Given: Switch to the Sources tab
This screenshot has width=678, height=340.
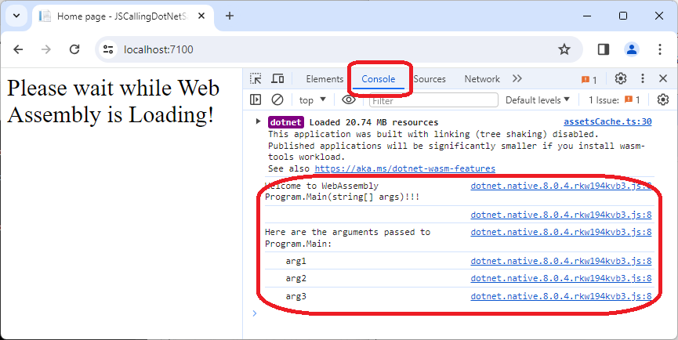Looking at the screenshot, I should tap(430, 79).
